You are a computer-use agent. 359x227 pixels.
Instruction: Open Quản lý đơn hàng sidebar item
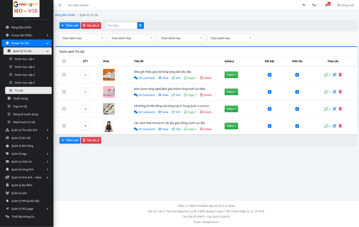tap(27, 146)
